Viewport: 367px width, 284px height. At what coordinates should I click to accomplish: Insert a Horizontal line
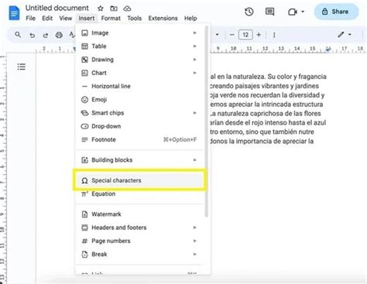139,86
